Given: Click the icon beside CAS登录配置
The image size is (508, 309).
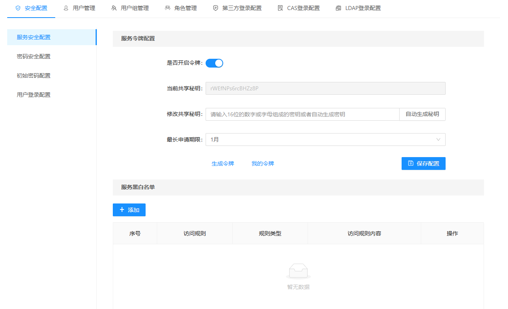Looking at the screenshot, I should [280, 8].
